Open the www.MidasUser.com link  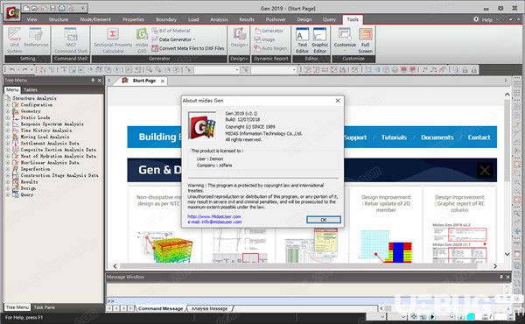pos(214,216)
